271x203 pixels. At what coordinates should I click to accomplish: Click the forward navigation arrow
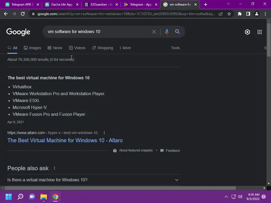point(14,14)
